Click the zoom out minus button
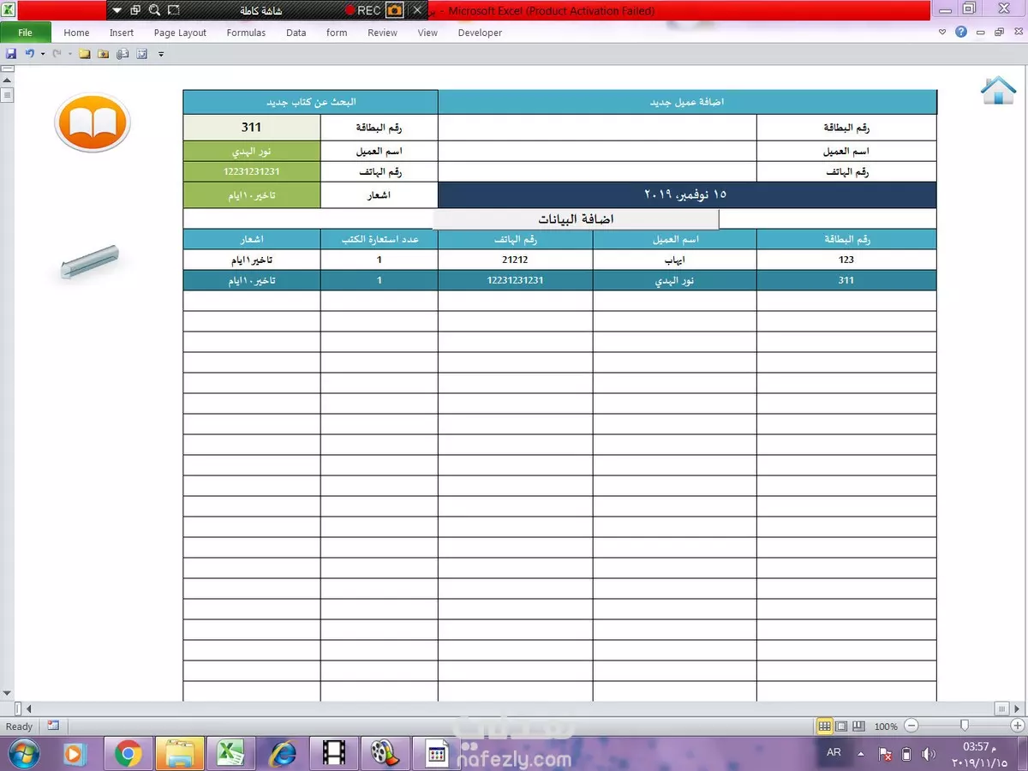Screen dimensions: 1028x771 click(911, 726)
